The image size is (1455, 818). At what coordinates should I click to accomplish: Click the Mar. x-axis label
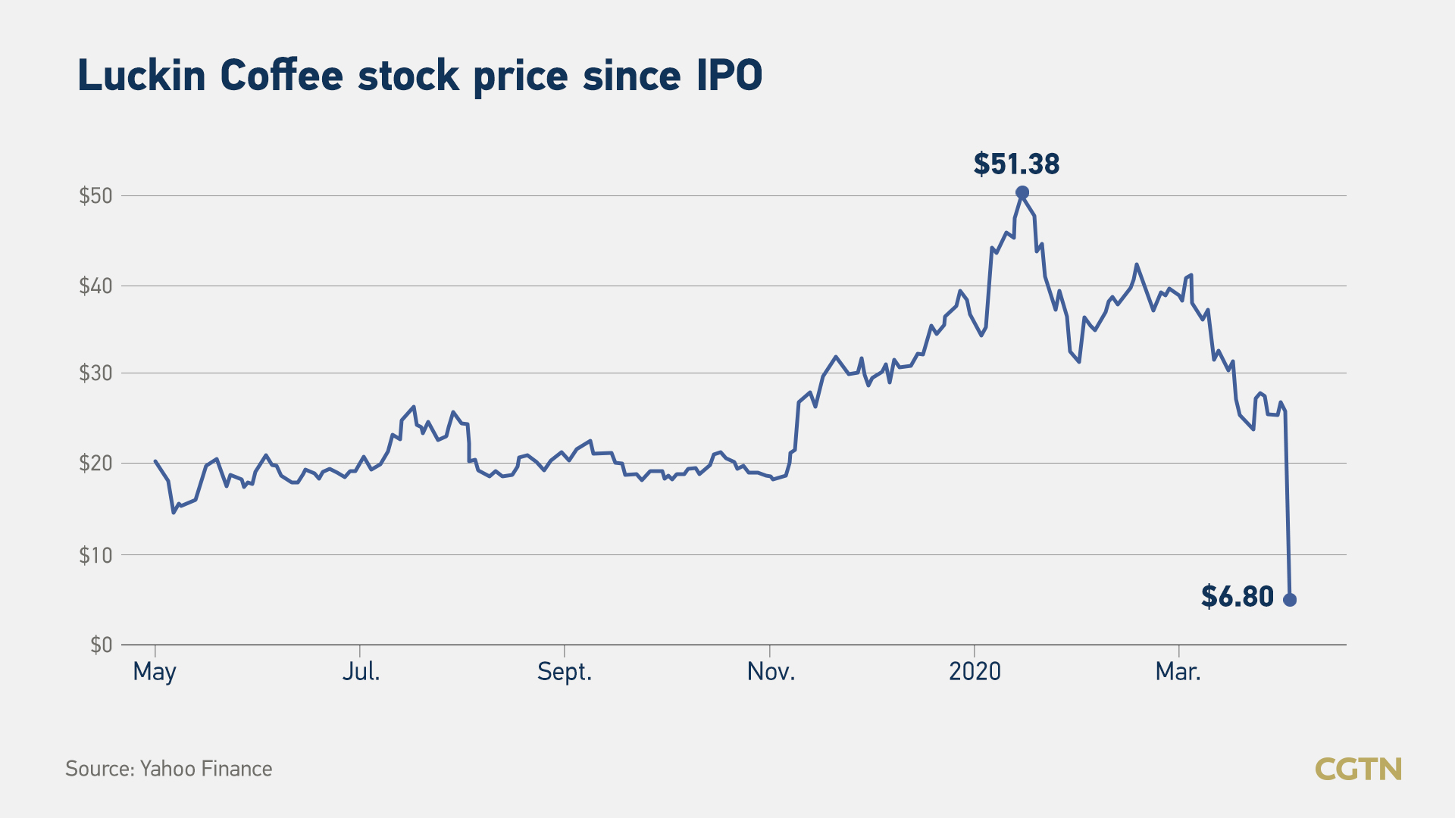pyautogui.click(x=1178, y=671)
